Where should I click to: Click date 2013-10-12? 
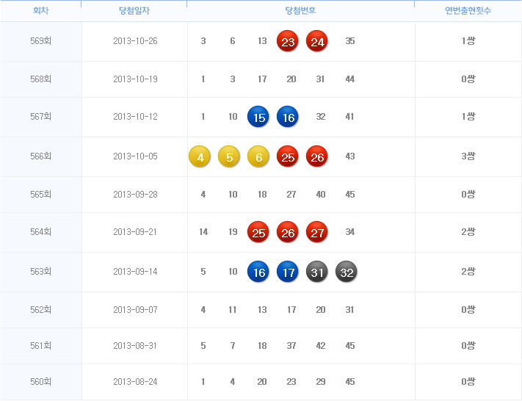135,117
